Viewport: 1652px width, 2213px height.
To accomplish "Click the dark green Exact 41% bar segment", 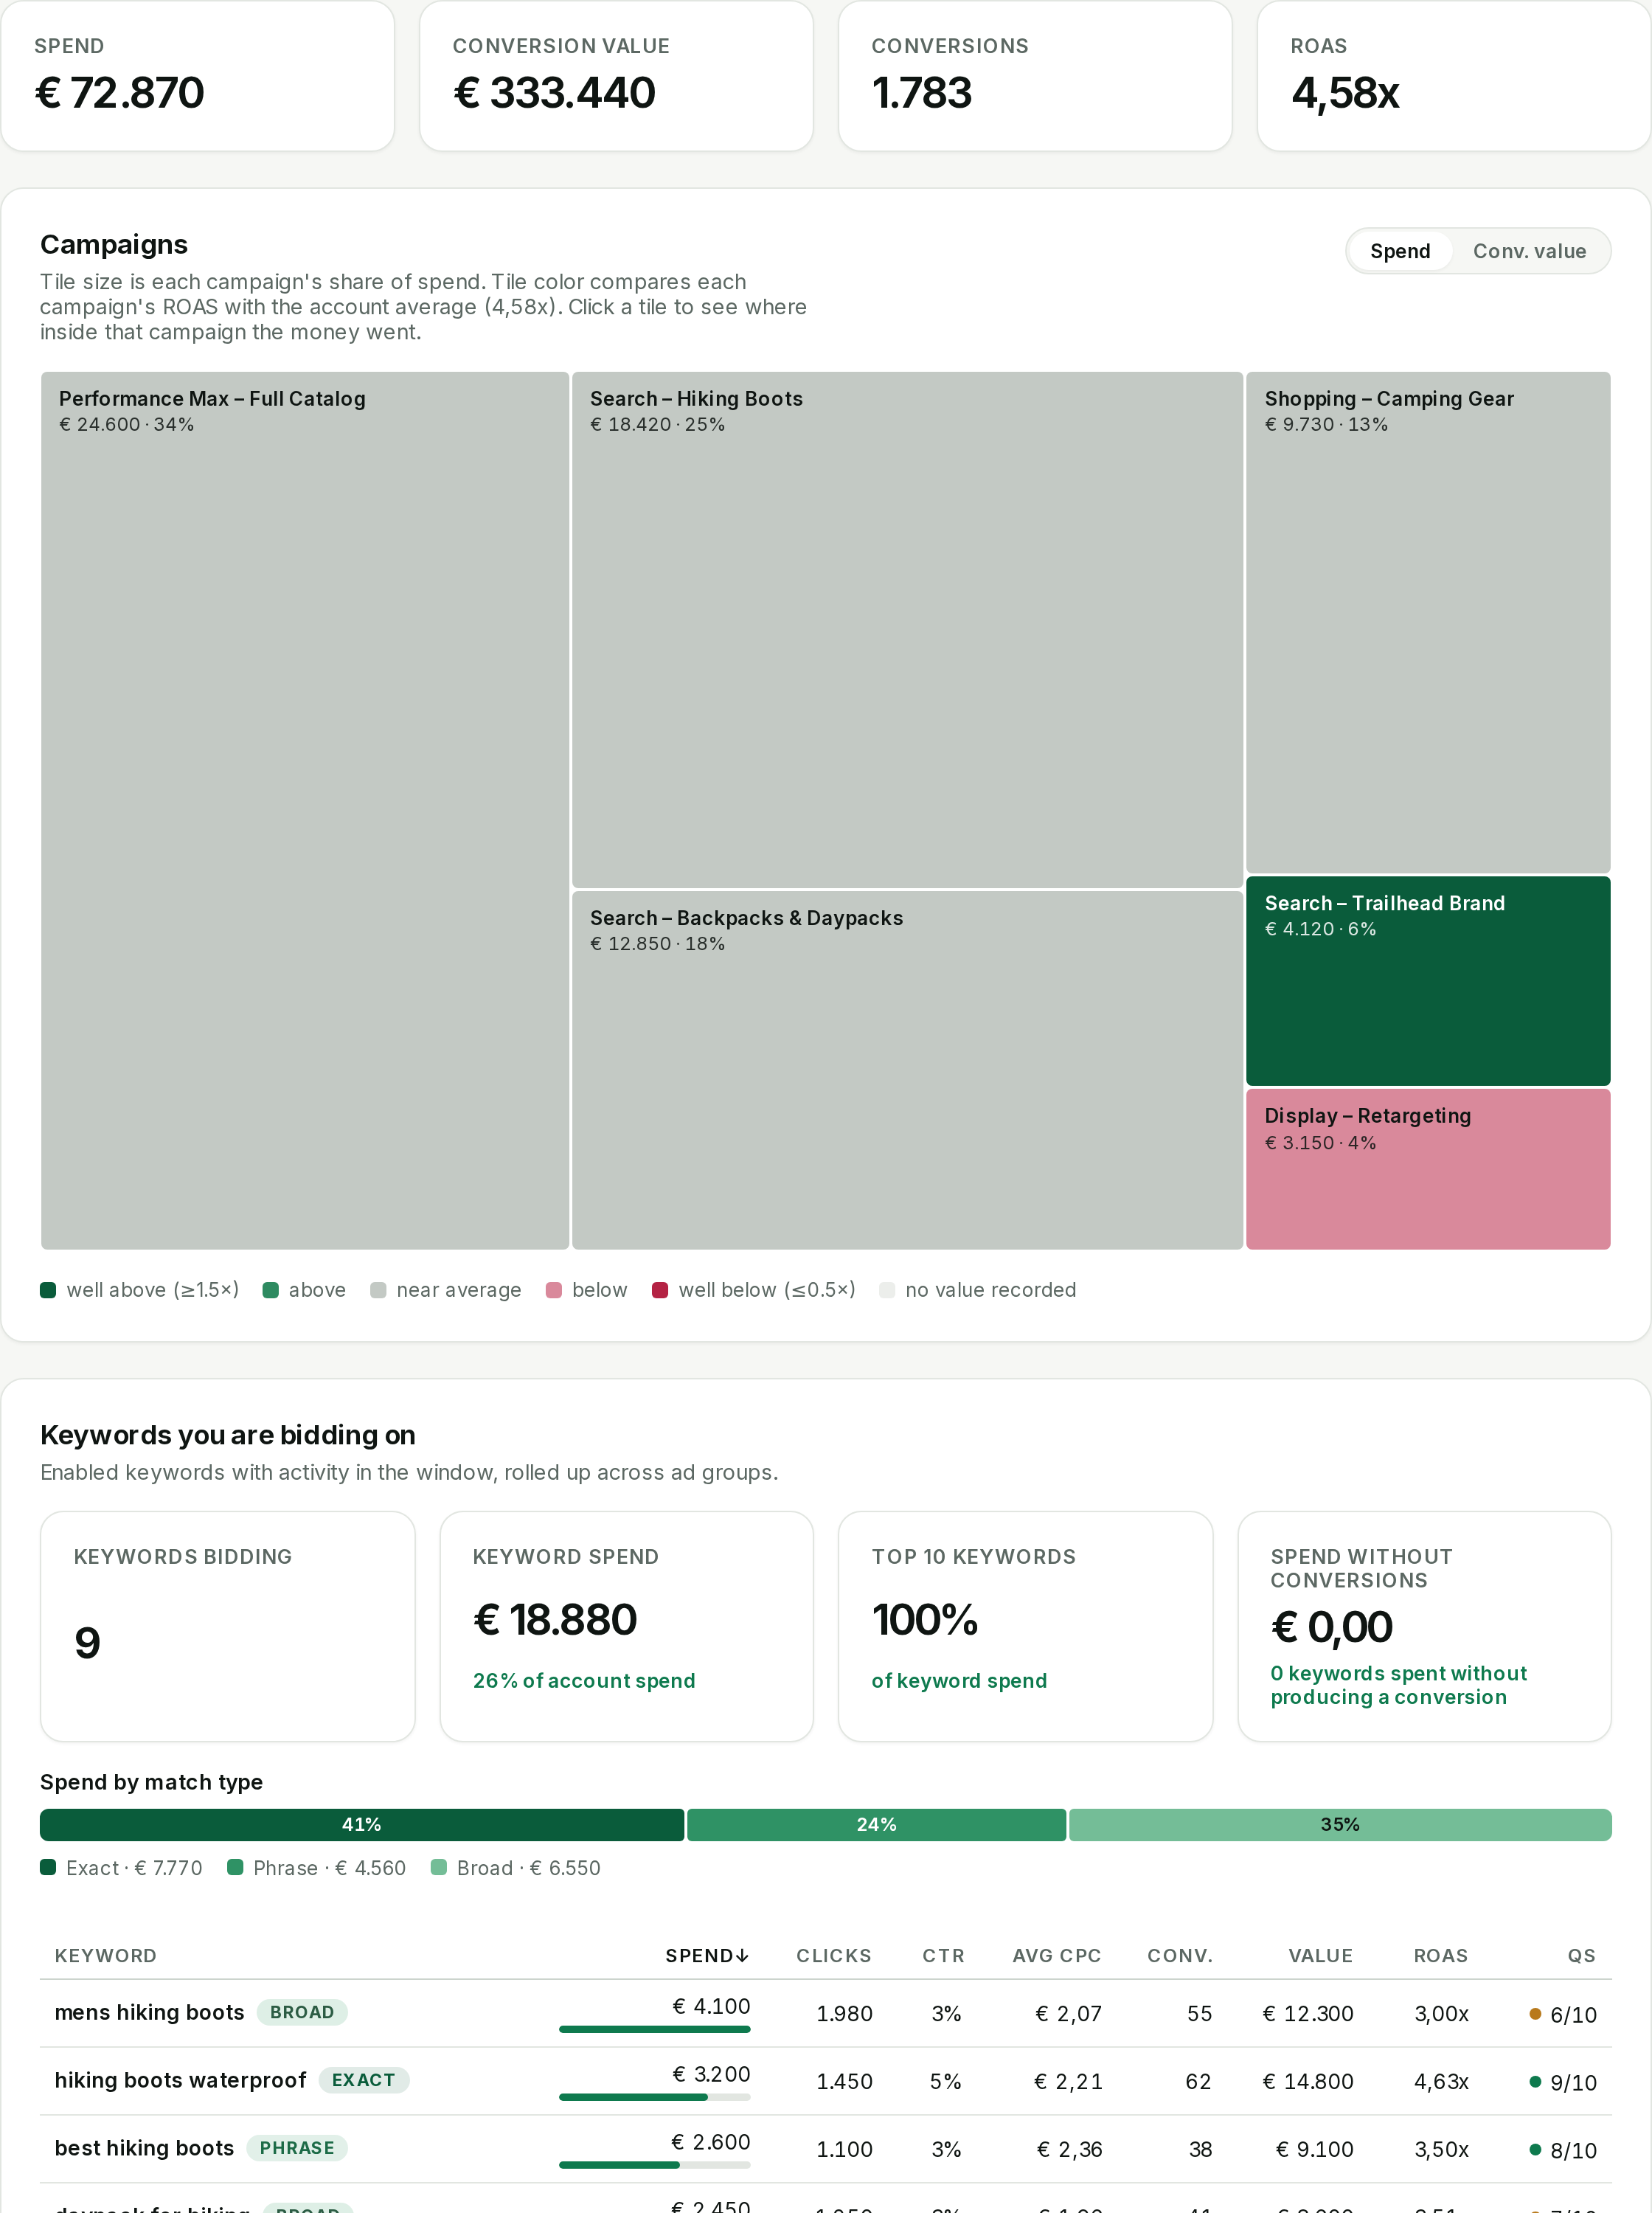I will (362, 1825).
